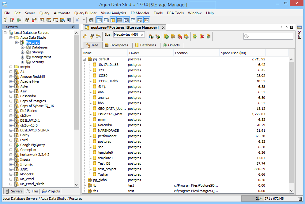
Task: Collapse the Postgres server node
Action: click(x=17, y=42)
